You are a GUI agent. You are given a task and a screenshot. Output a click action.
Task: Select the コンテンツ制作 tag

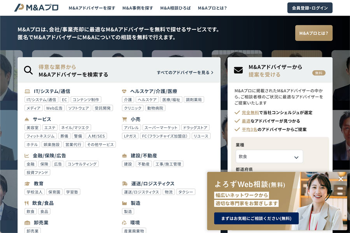[x=86, y=100]
